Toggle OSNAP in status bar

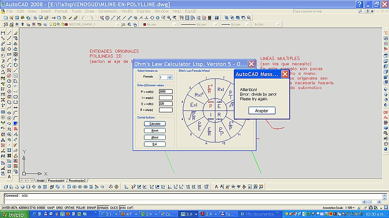pos(91,208)
